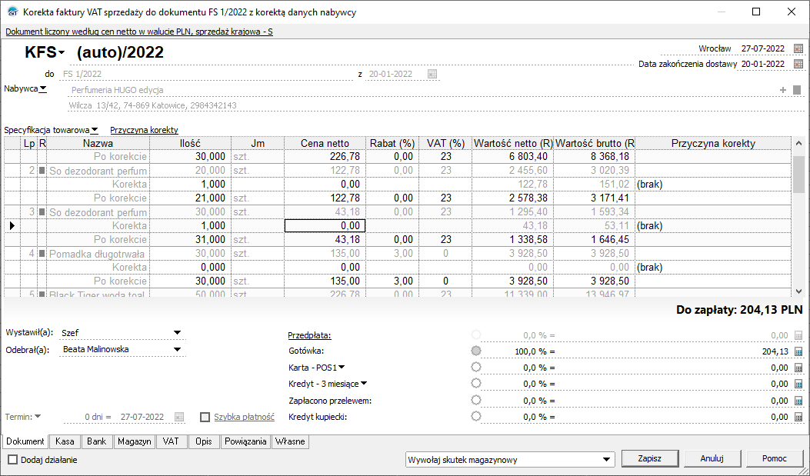Click the document pricing info link at top
Screen dimensions: 810x476
click(139, 32)
